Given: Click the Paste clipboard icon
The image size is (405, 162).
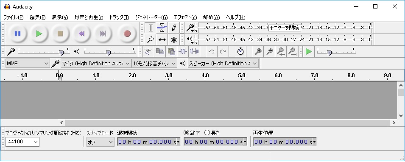Looking at the screenshot, I should click(x=171, y=51).
